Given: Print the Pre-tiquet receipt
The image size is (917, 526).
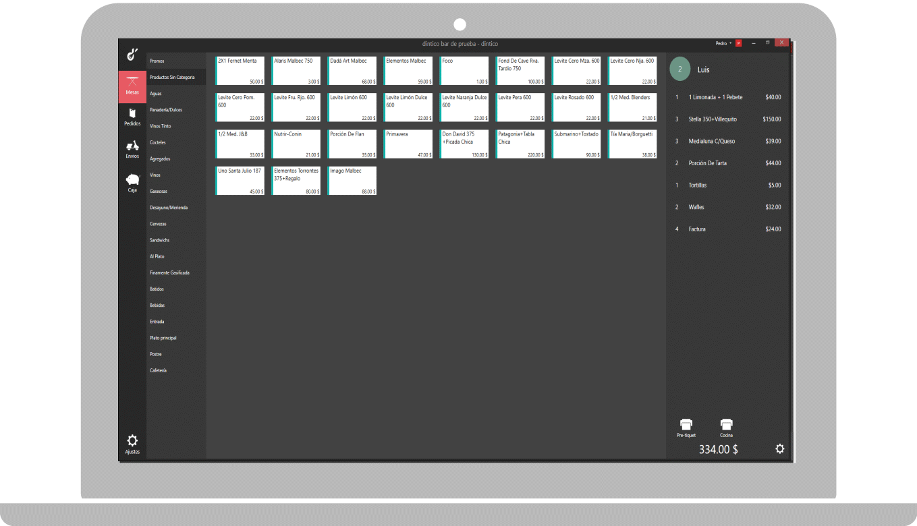Looking at the screenshot, I should [x=686, y=428].
